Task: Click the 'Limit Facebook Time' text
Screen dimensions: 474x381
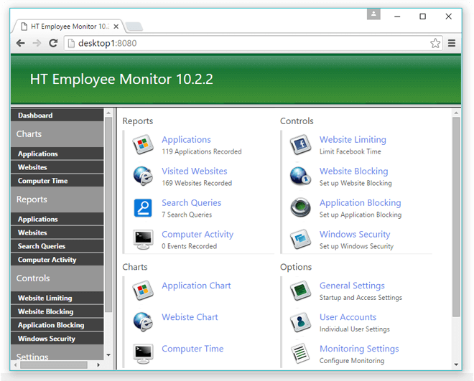Action: tap(350, 151)
